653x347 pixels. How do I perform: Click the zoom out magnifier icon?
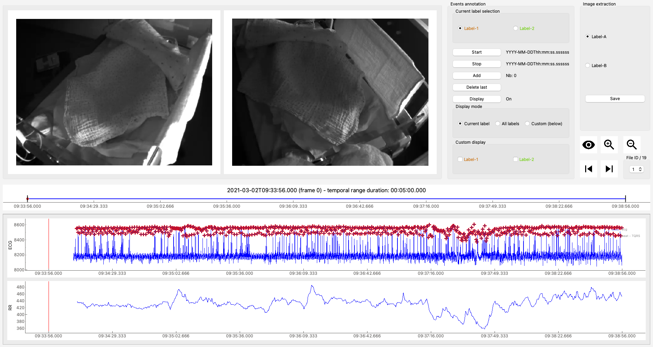(x=632, y=145)
